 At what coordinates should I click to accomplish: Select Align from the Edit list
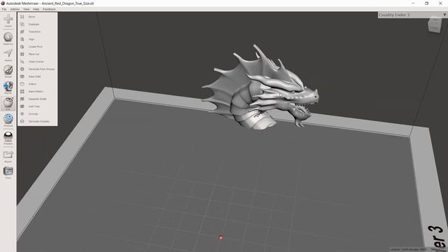click(31, 39)
